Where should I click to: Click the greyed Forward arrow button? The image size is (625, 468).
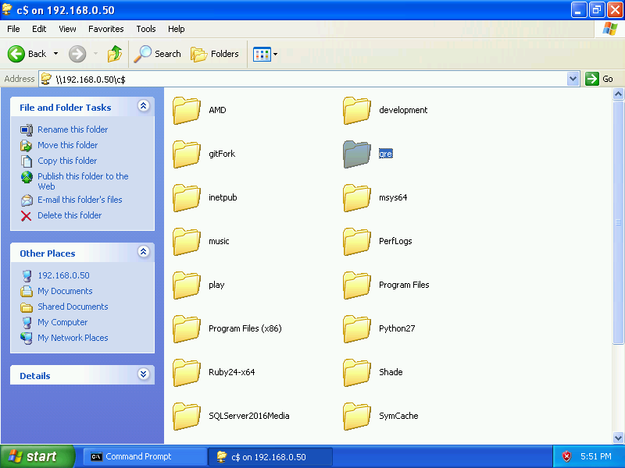(77, 54)
